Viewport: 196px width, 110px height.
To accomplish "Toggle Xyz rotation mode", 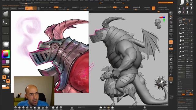I will 171,49.
